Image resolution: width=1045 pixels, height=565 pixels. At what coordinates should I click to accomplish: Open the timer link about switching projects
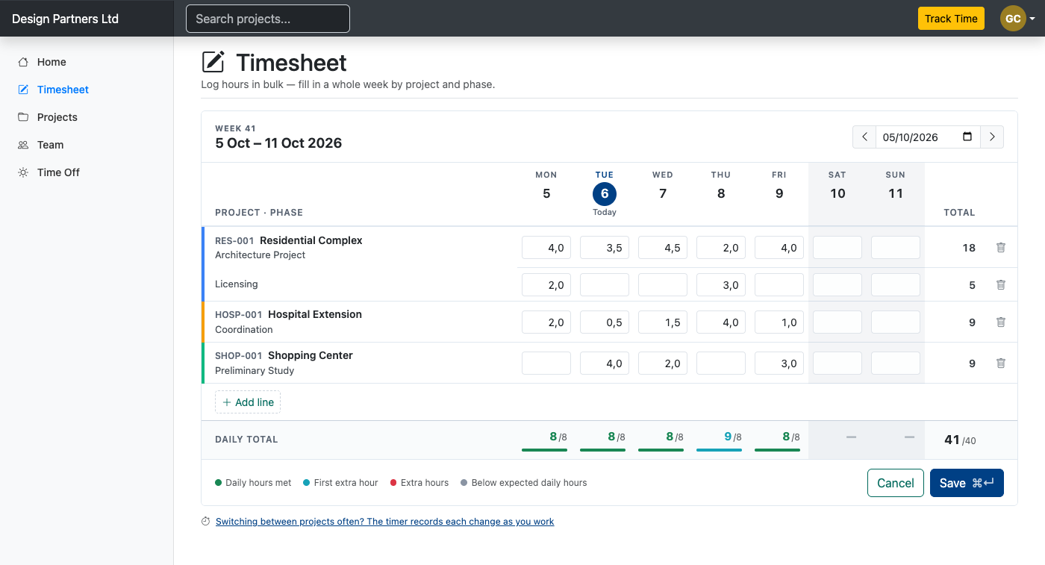[x=384, y=522]
